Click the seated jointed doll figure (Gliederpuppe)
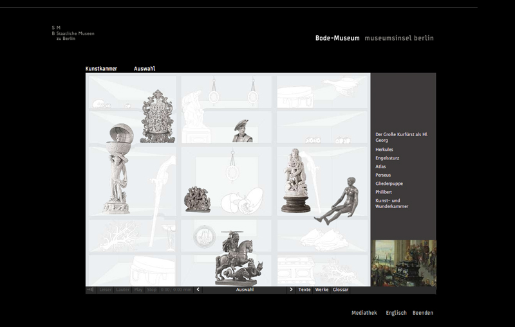 pos(337,202)
